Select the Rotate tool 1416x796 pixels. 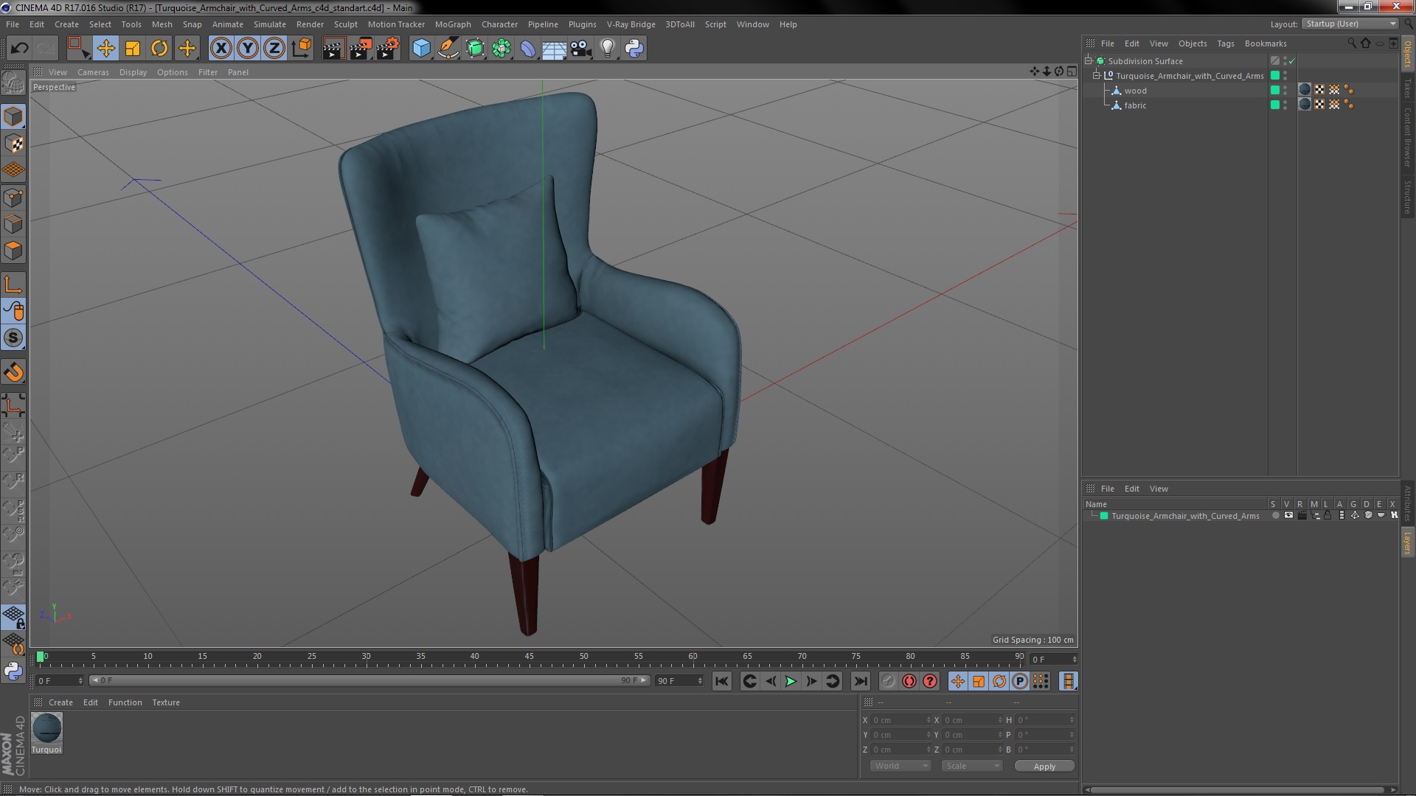pyautogui.click(x=159, y=49)
